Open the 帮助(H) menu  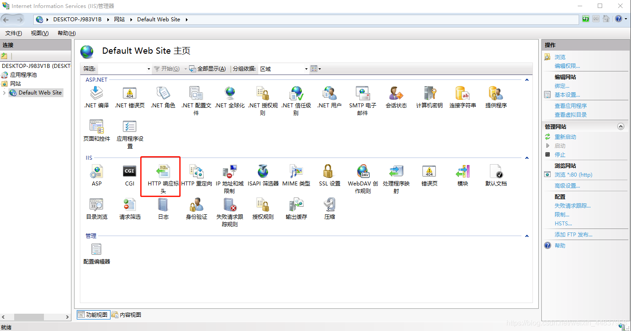click(x=67, y=33)
